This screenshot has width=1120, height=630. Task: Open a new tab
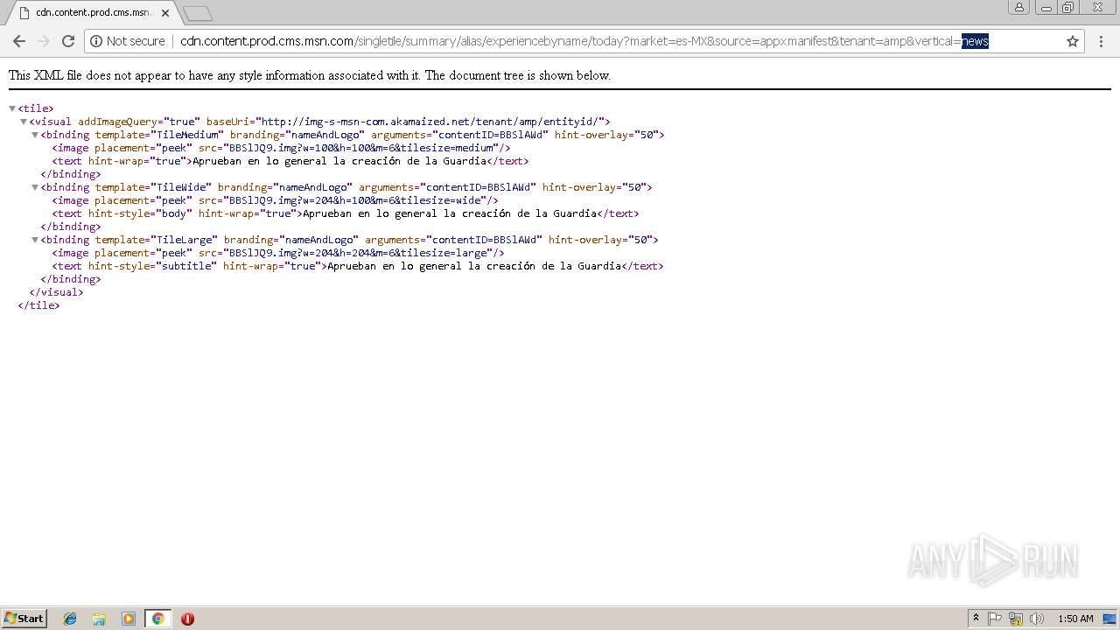pyautogui.click(x=198, y=13)
